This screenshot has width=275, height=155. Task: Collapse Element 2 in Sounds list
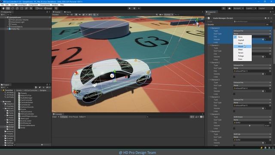point(211,62)
